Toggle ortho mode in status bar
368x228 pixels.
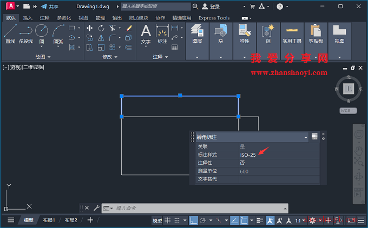[x=194, y=220]
